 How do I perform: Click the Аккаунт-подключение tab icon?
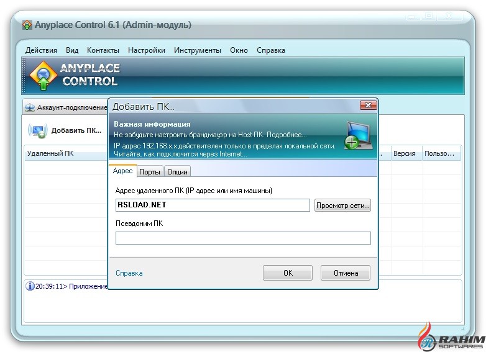pyautogui.click(x=30, y=108)
